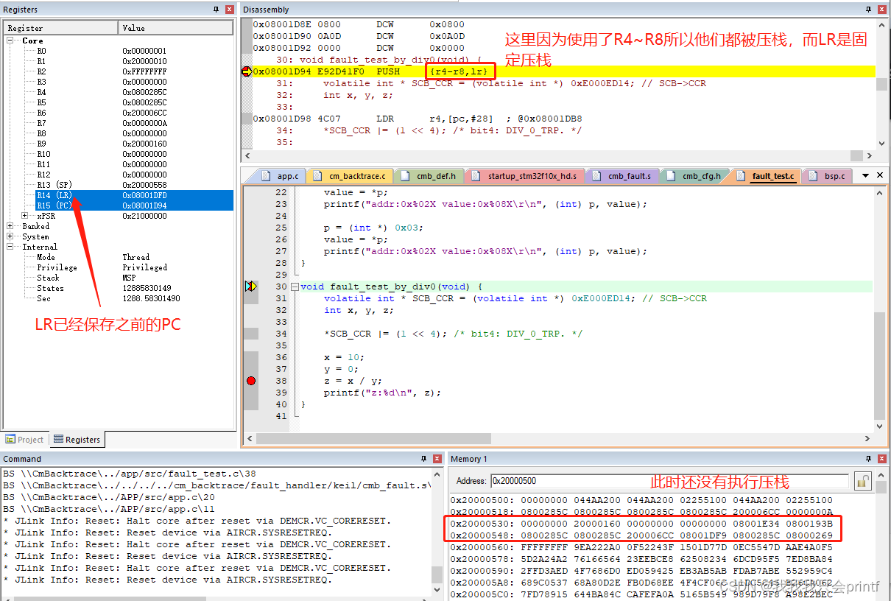The height and width of the screenshot is (601, 891).
Task: Expand the xPSR register node
Action: pyautogui.click(x=27, y=216)
